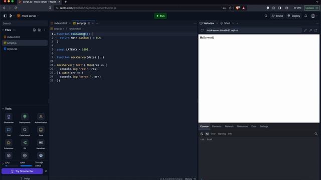This screenshot has height=180, width=321.
Task: Open the Files three-dot menu
Action: pyautogui.click(x=45, y=30)
